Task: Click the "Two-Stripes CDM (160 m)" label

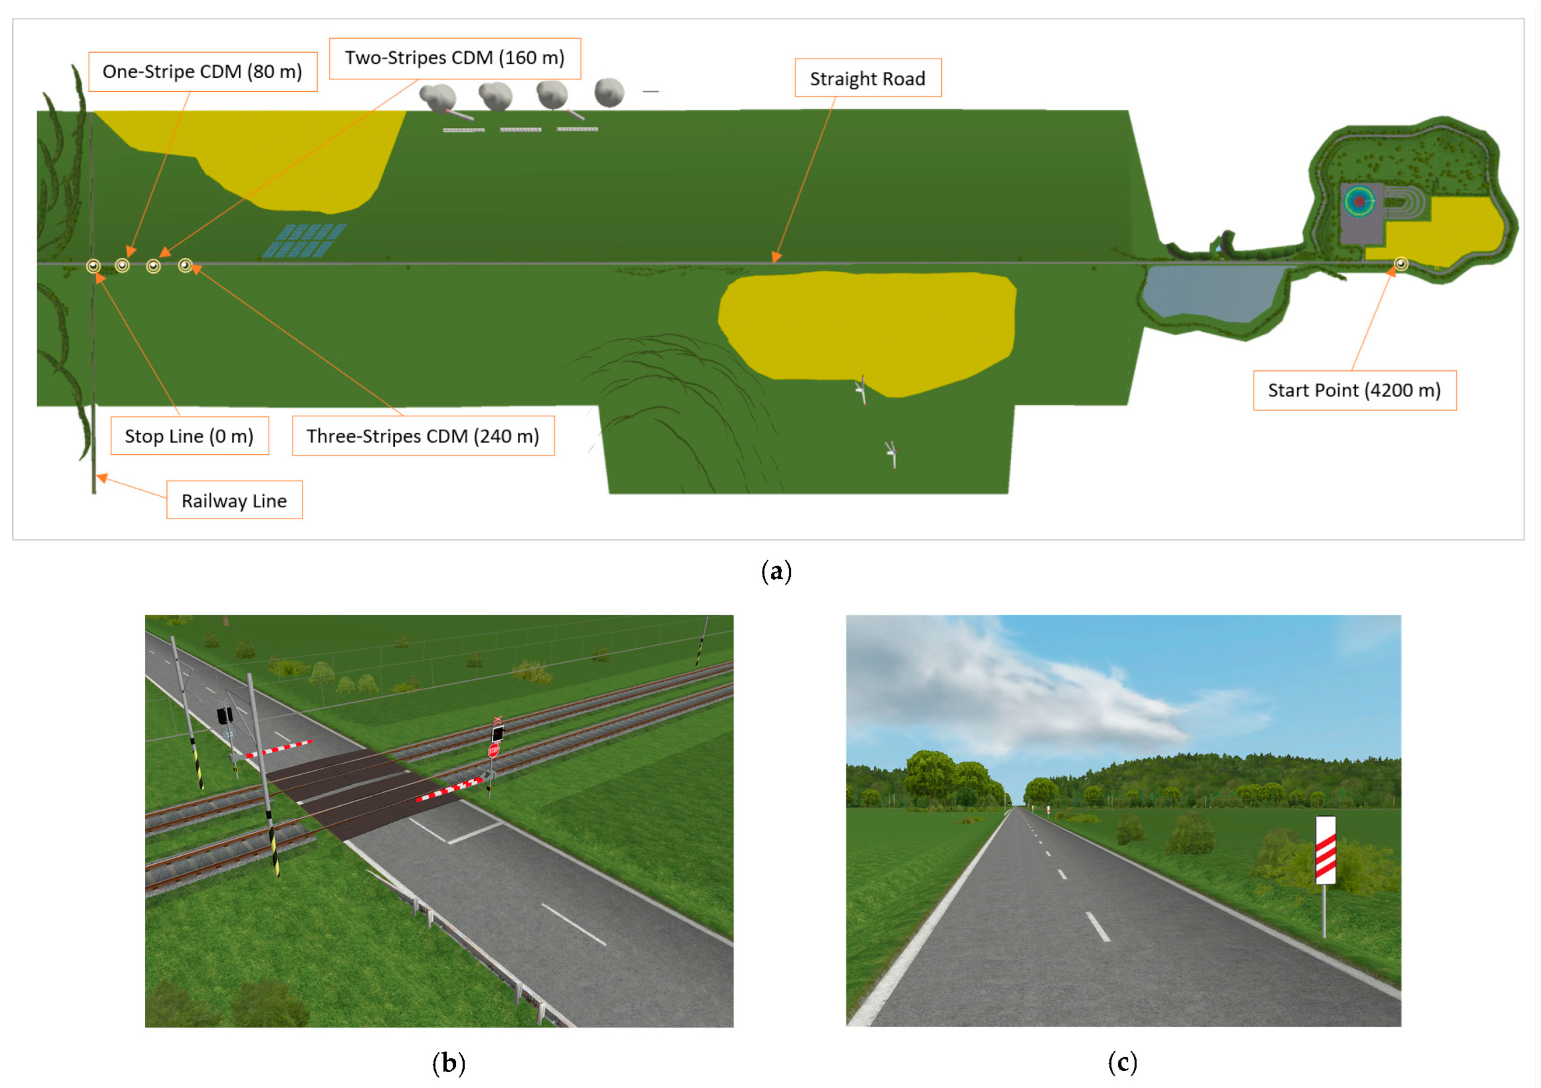Action: click(455, 58)
